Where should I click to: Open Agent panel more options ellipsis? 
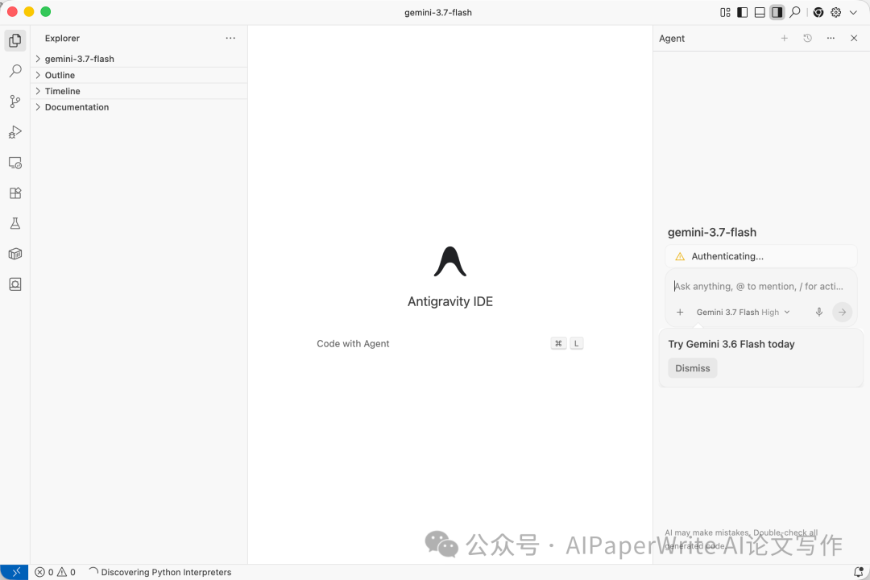click(x=831, y=39)
